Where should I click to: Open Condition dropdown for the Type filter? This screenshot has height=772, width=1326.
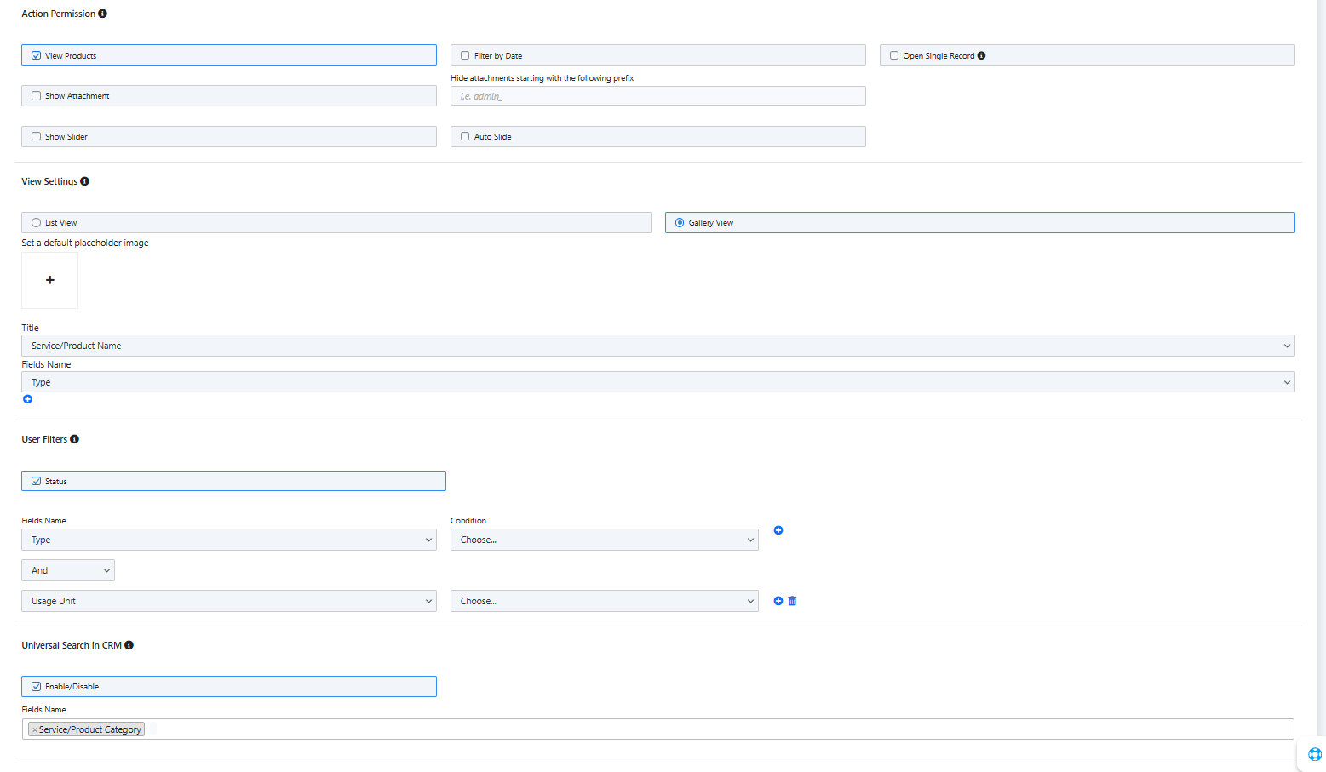pyautogui.click(x=604, y=540)
